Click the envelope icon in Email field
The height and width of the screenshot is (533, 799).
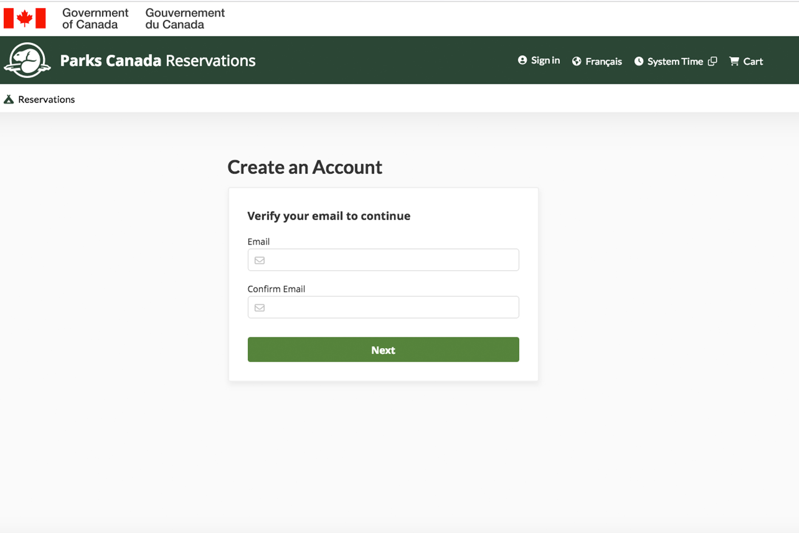pyautogui.click(x=260, y=260)
